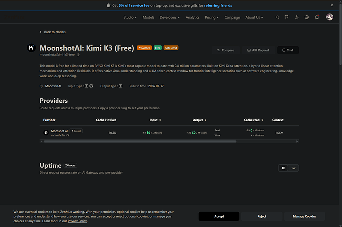
Task: Open the GitHub icon link
Action: pyautogui.click(x=287, y=17)
